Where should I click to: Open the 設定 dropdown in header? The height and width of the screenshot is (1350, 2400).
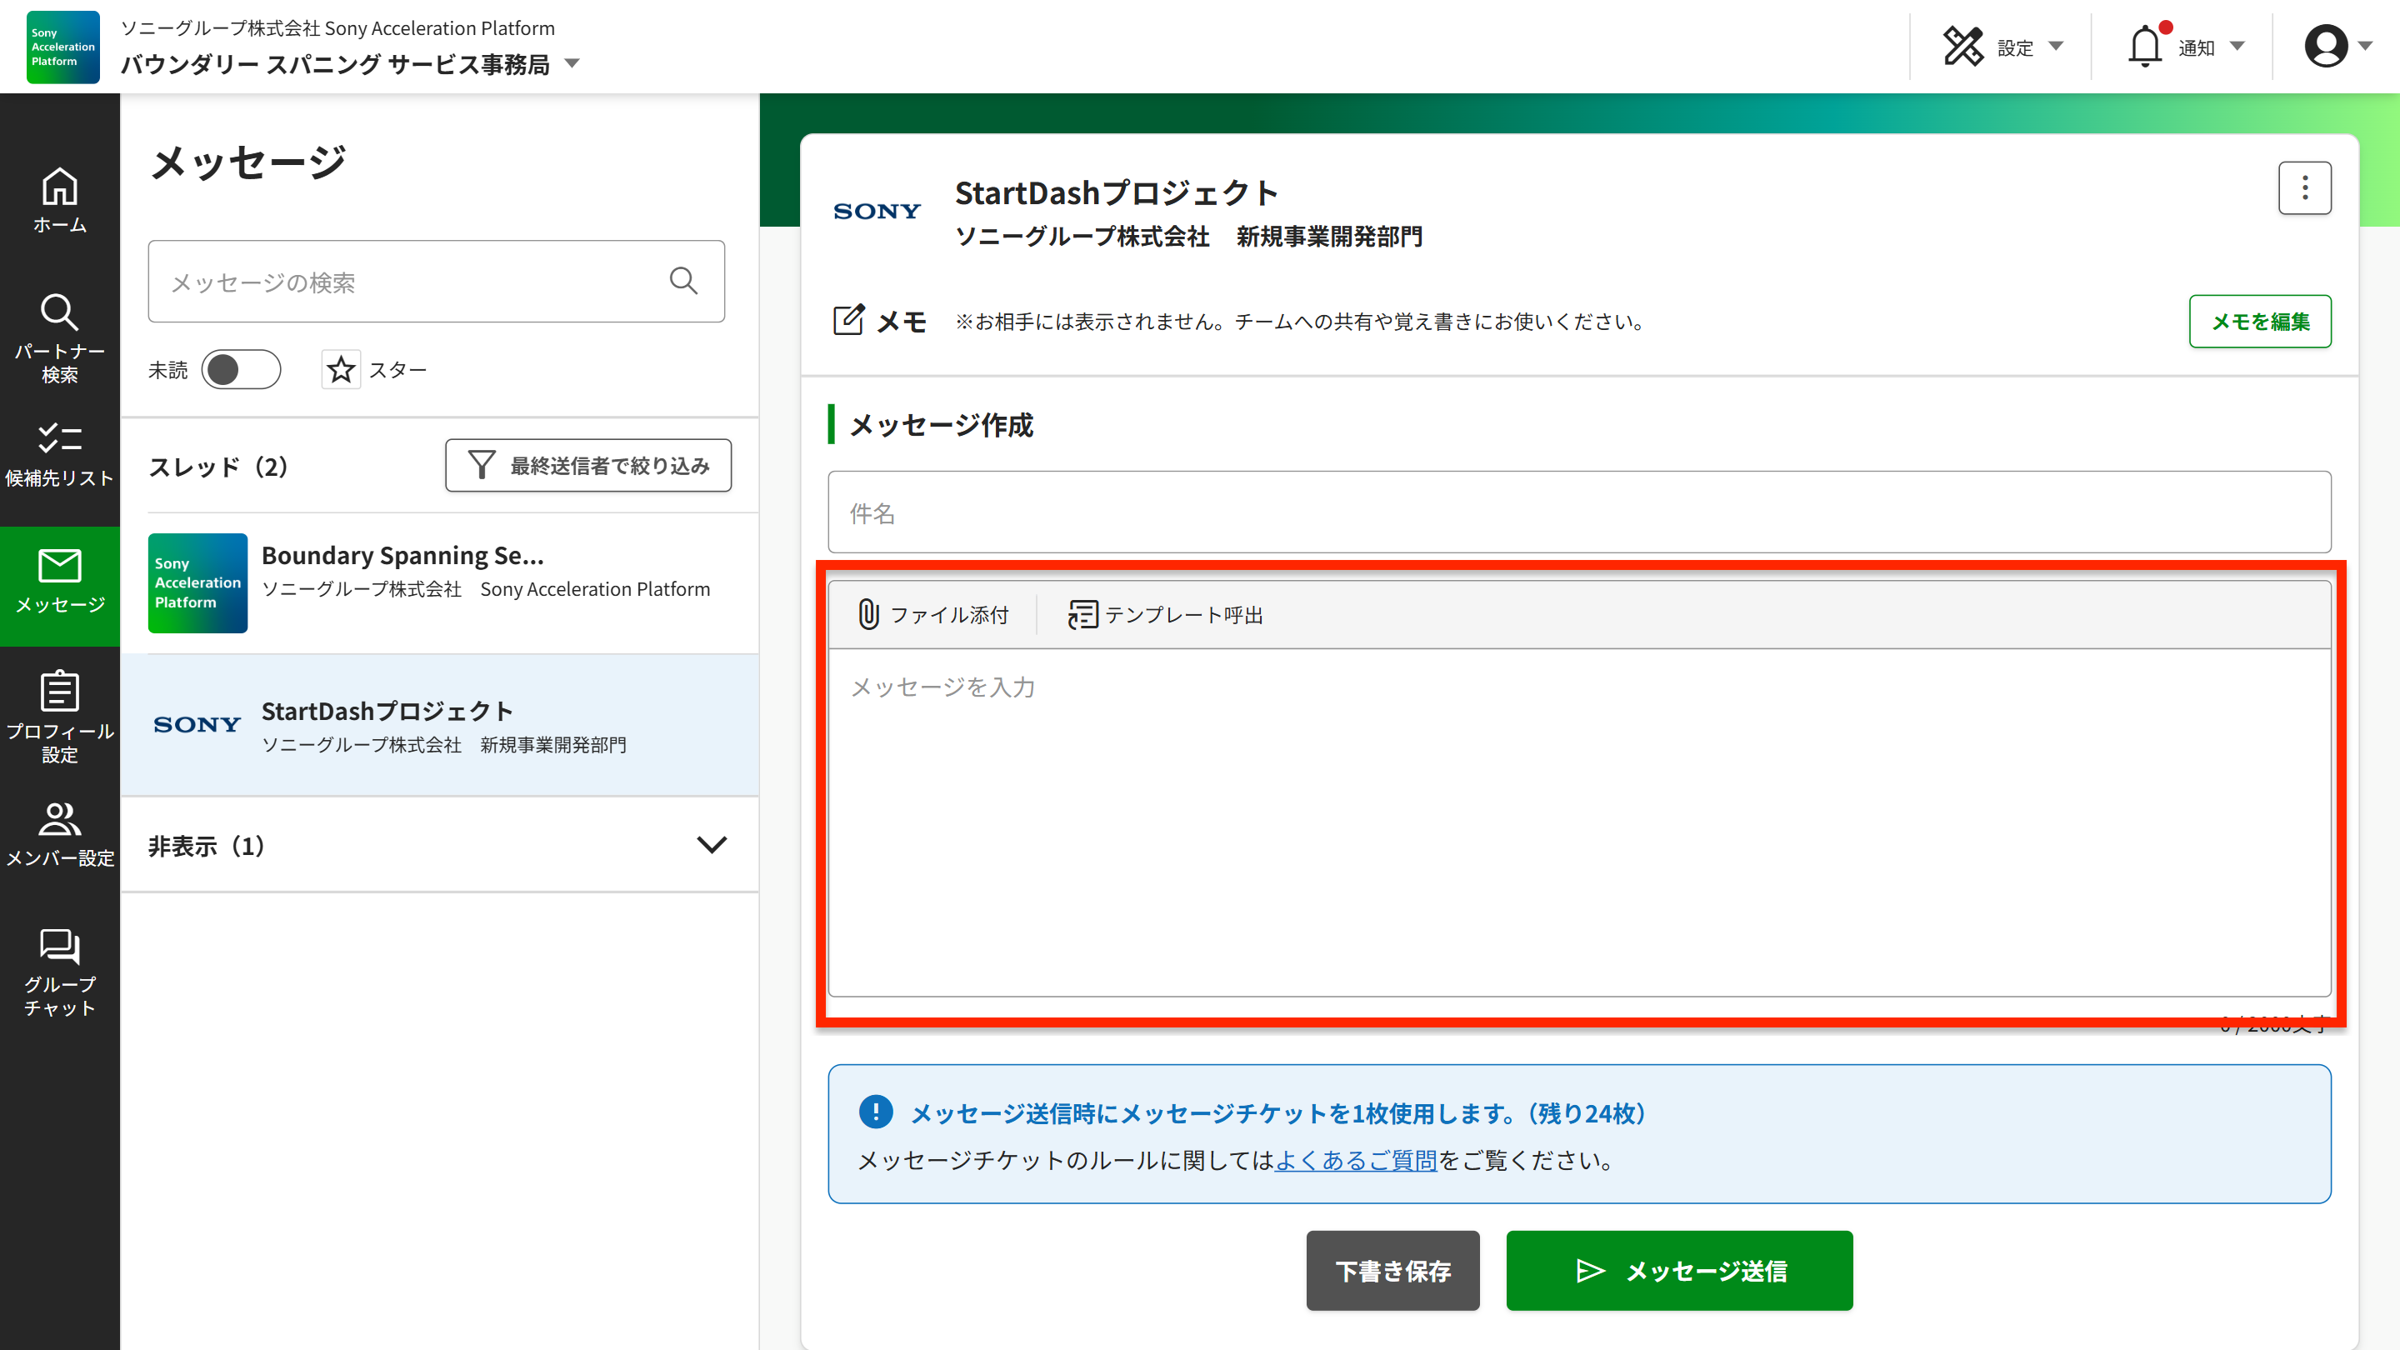click(x=2003, y=47)
